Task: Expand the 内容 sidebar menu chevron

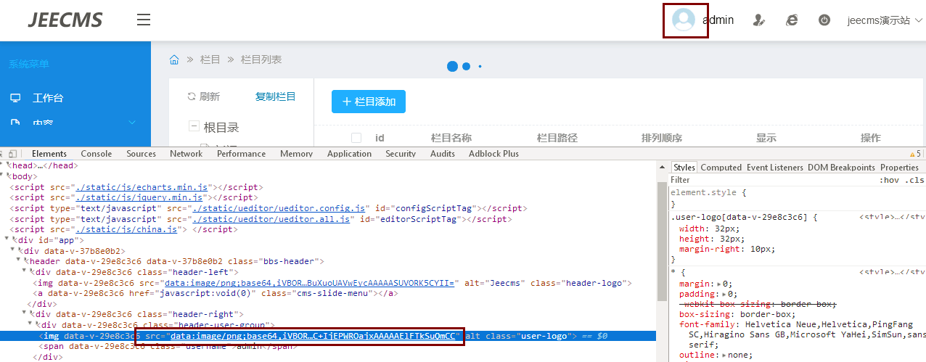Action: (x=132, y=123)
